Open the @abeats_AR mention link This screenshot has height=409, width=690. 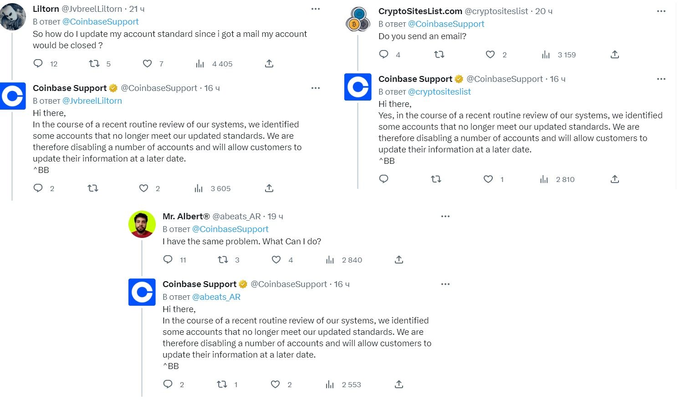pyautogui.click(x=216, y=297)
